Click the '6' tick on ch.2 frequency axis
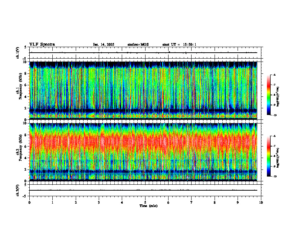The height and width of the screenshot is (227, 294). (26, 147)
